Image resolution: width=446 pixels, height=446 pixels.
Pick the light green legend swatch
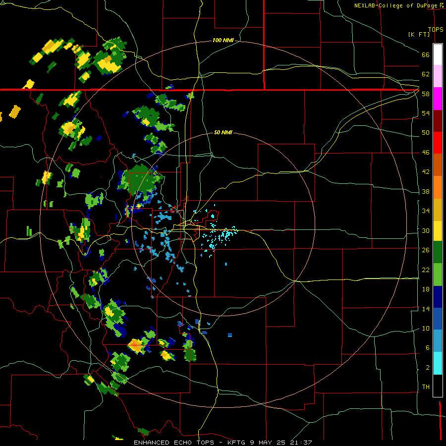pyautogui.click(x=438, y=275)
